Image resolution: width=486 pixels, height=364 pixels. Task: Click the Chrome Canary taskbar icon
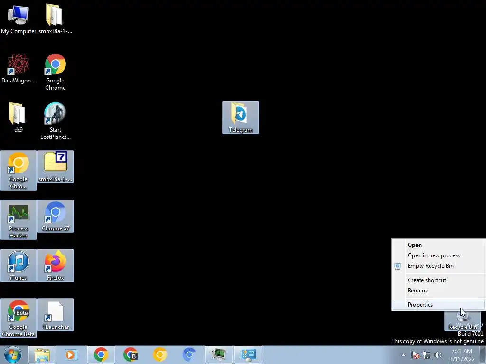[x=159, y=355]
